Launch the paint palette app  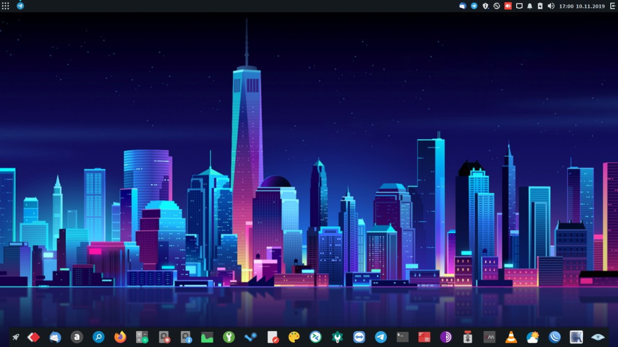coord(294,337)
